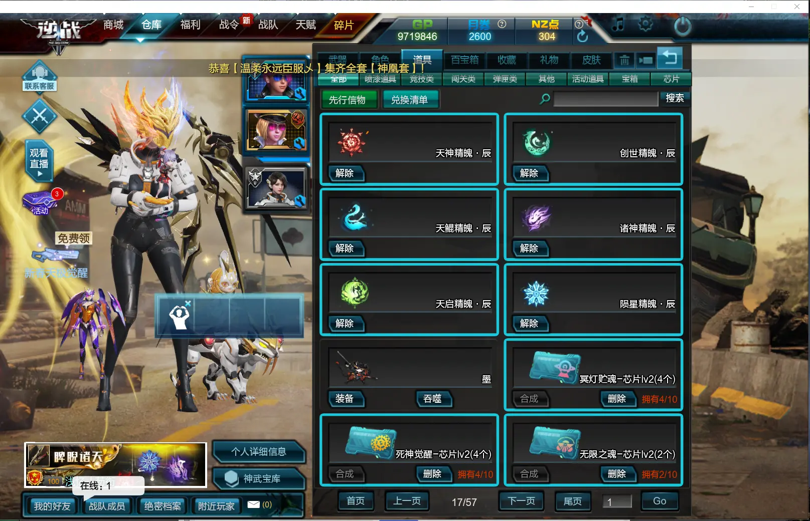Click the 兑换清单 button

(x=410, y=100)
